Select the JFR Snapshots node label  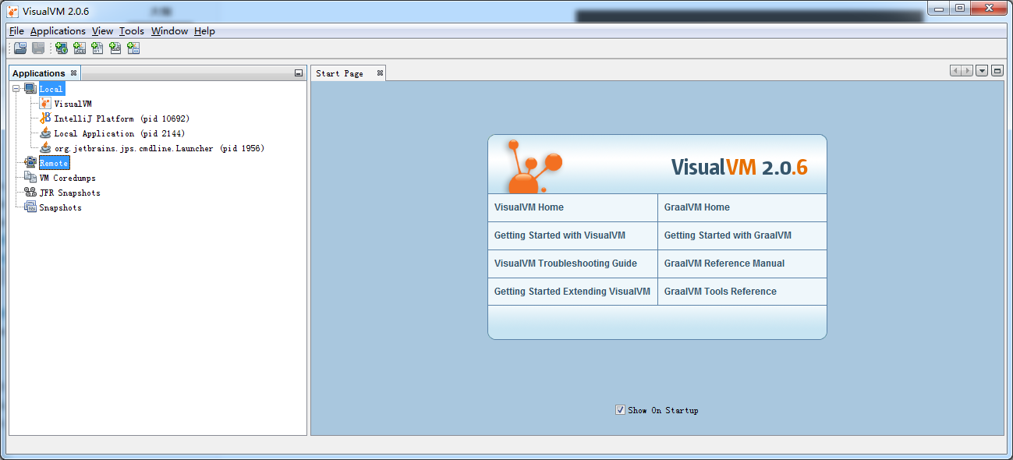[x=69, y=193]
